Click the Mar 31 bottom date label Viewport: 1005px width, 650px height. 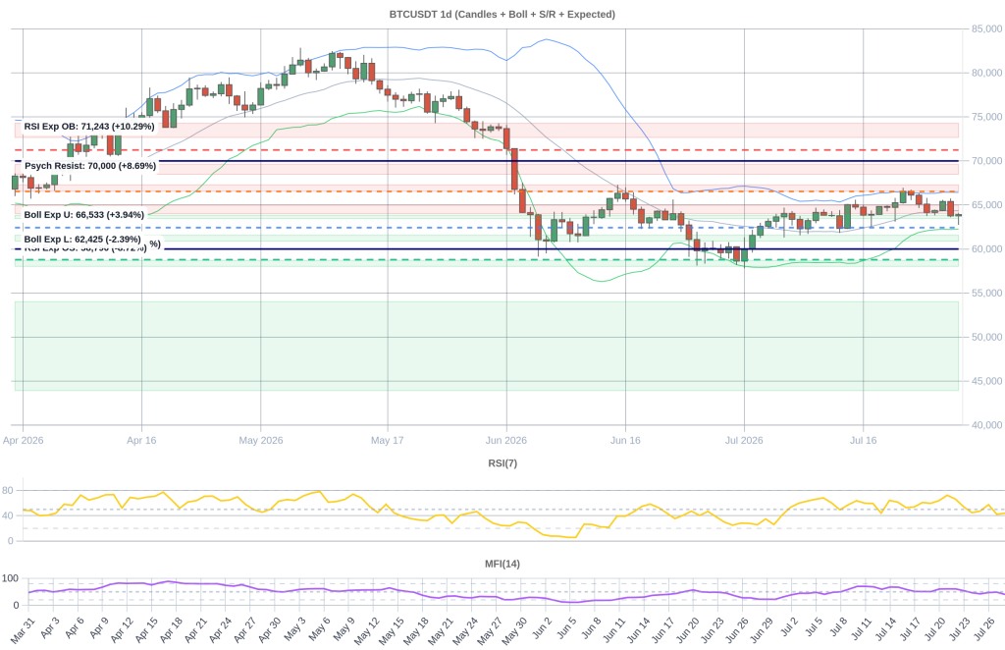[x=24, y=630]
